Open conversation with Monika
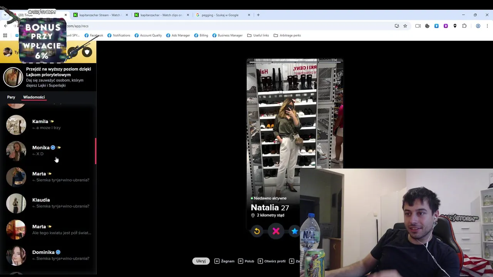The height and width of the screenshot is (277, 493). pyautogui.click(x=48, y=151)
